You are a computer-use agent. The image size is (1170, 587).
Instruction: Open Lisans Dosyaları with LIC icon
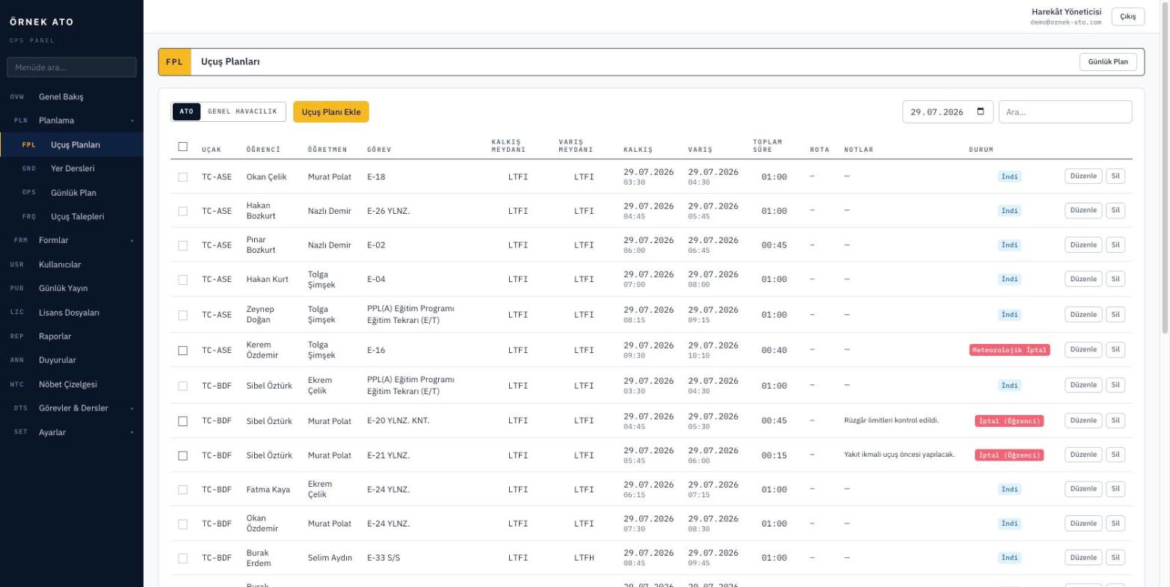(72, 312)
